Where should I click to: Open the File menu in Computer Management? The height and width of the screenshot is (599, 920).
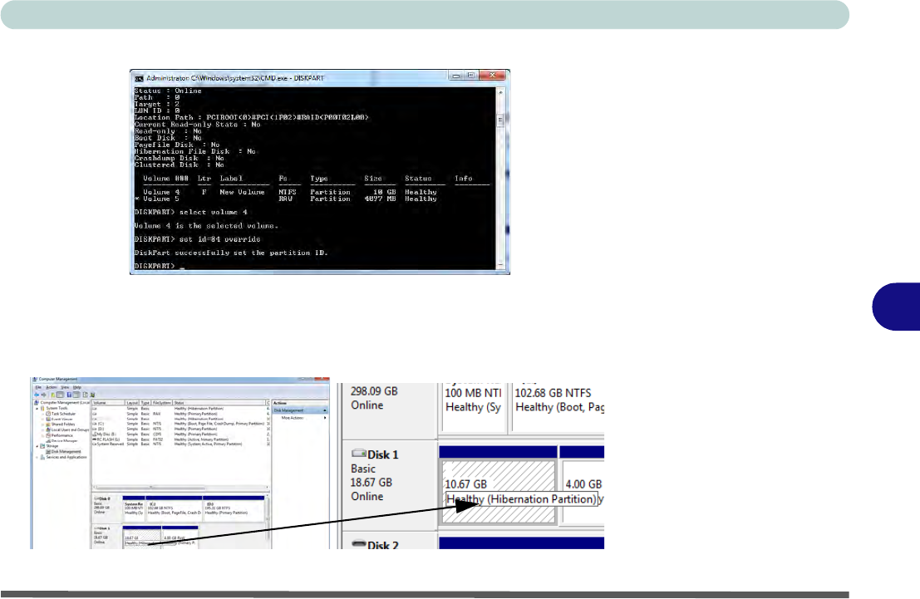coord(38,387)
